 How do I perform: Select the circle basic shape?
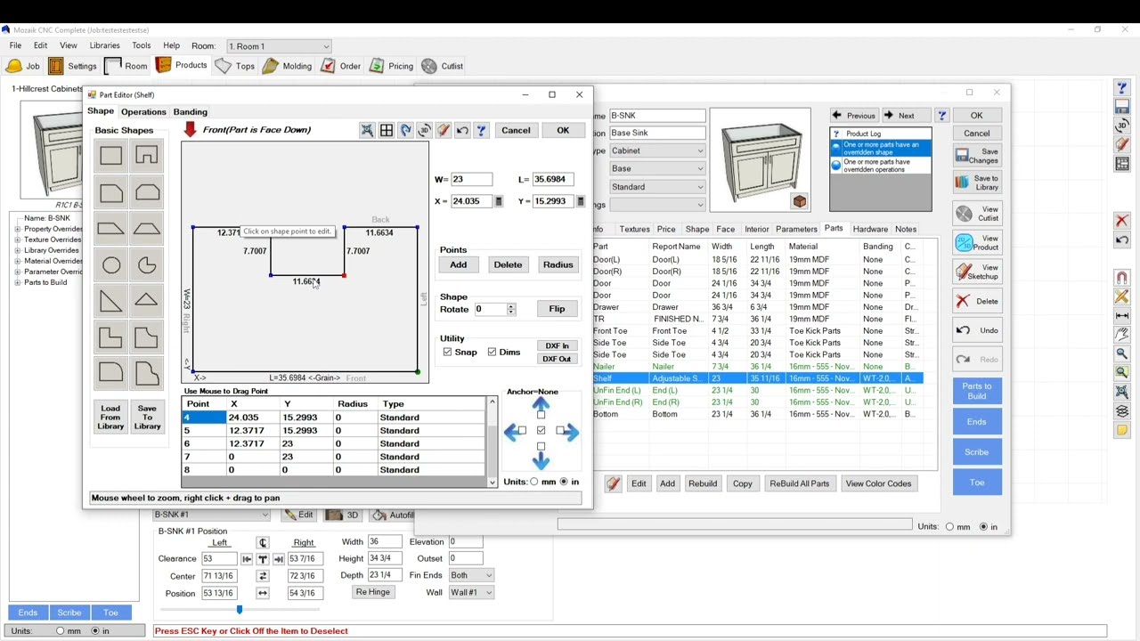(x=110, y=265)
